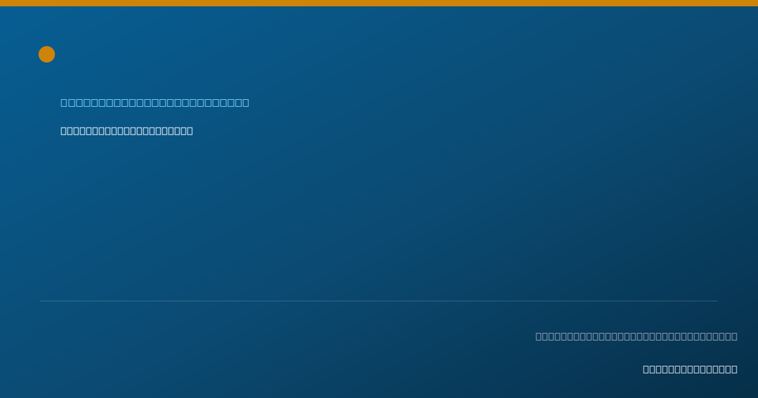
Task: Select the light-blue heading text line
Action: point(155,102)
